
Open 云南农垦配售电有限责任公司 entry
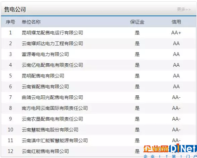[52, 119]
